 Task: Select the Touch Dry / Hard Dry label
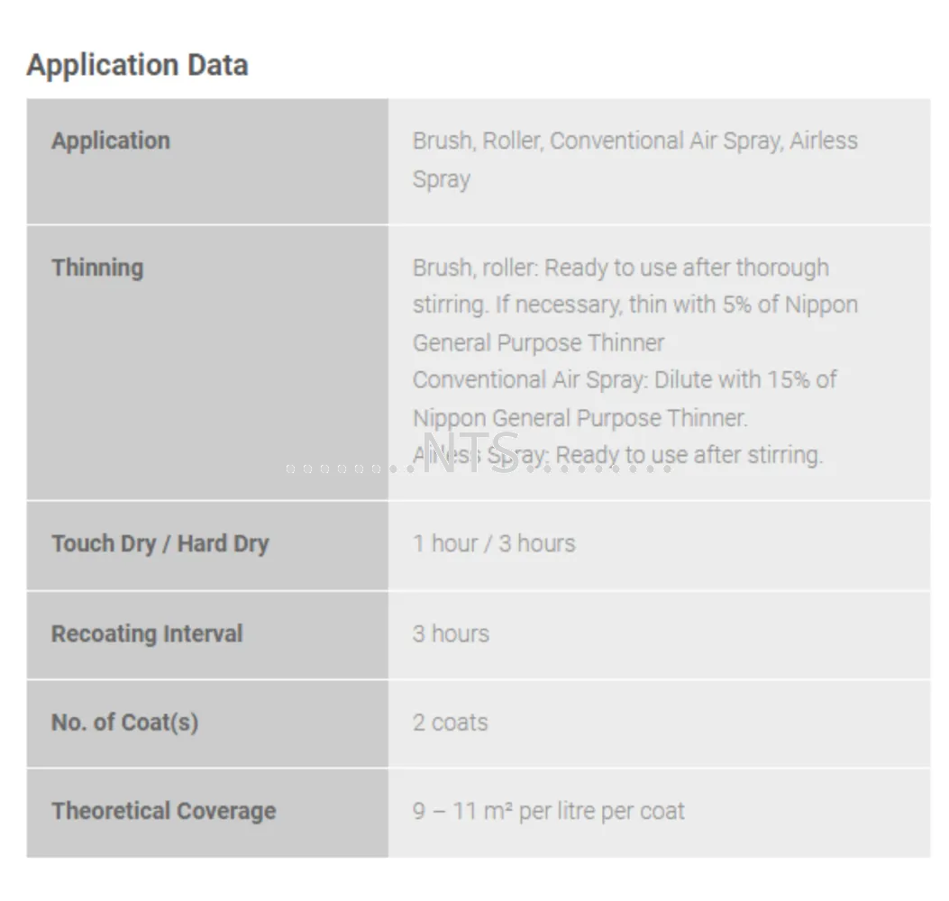coord(160,543)
